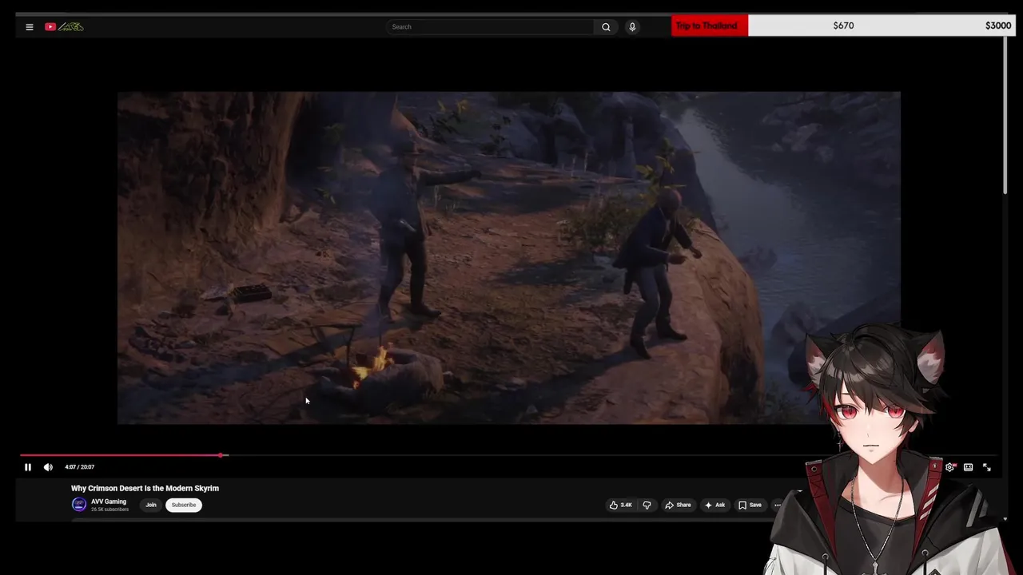1023x575 pixels.
Task: Focus the Search input box
Action: click(491, 26)
